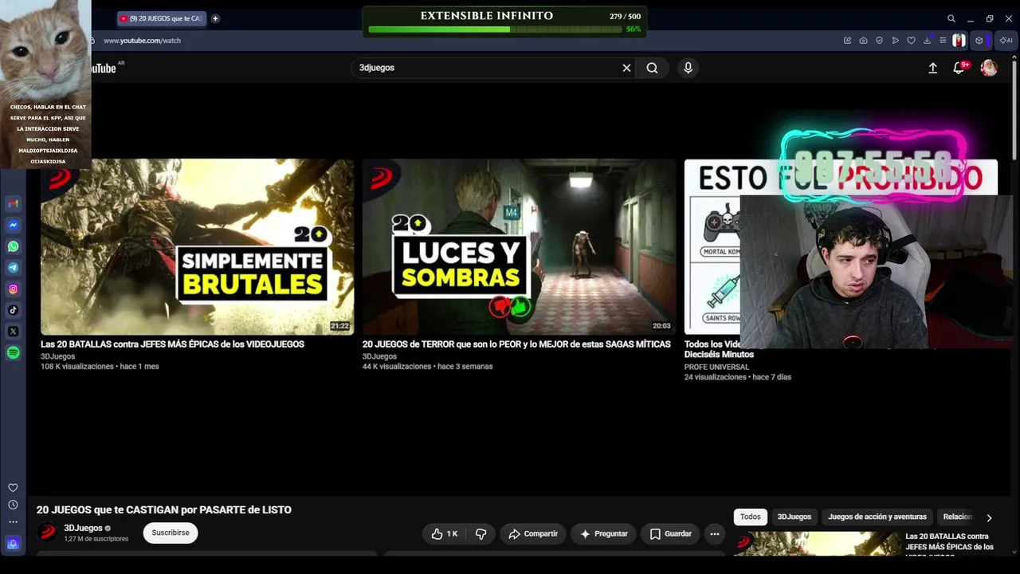Screen dimensions: 1020x574
Task: Clear the YouTube search text with X
Action: point(626,68)
